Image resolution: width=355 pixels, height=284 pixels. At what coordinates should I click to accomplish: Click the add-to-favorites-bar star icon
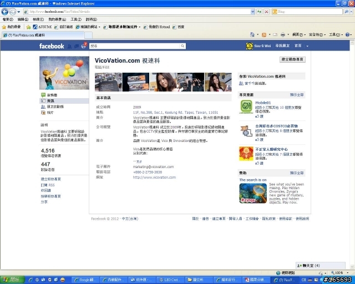click(x=28, y=27)
